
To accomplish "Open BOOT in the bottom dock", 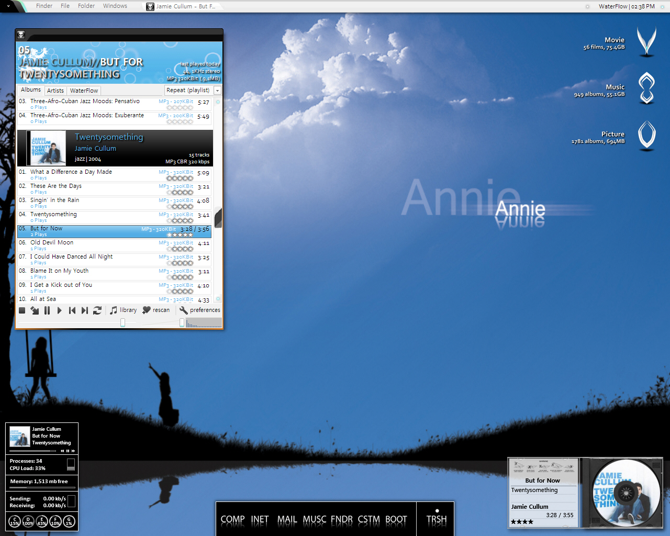I will click(x=396, y=519).
